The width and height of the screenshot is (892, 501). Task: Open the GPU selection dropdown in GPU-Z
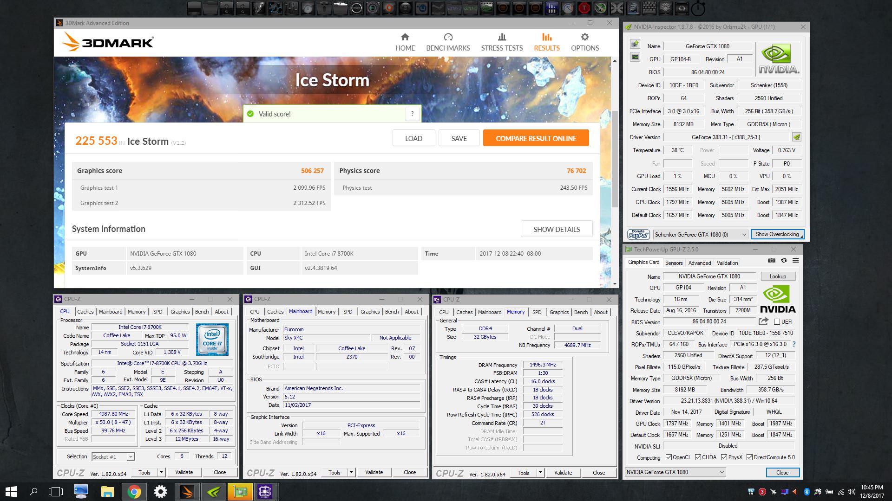click(x=675, y=472)
